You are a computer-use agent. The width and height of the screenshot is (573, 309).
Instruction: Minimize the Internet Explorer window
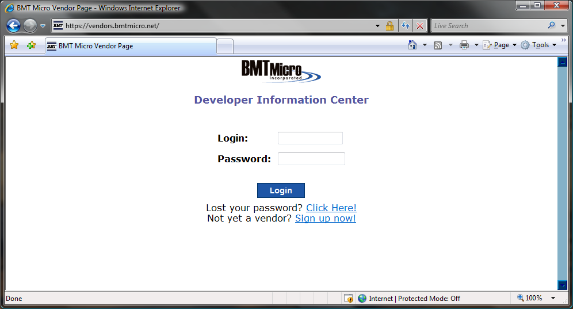[x=523, y=5]
